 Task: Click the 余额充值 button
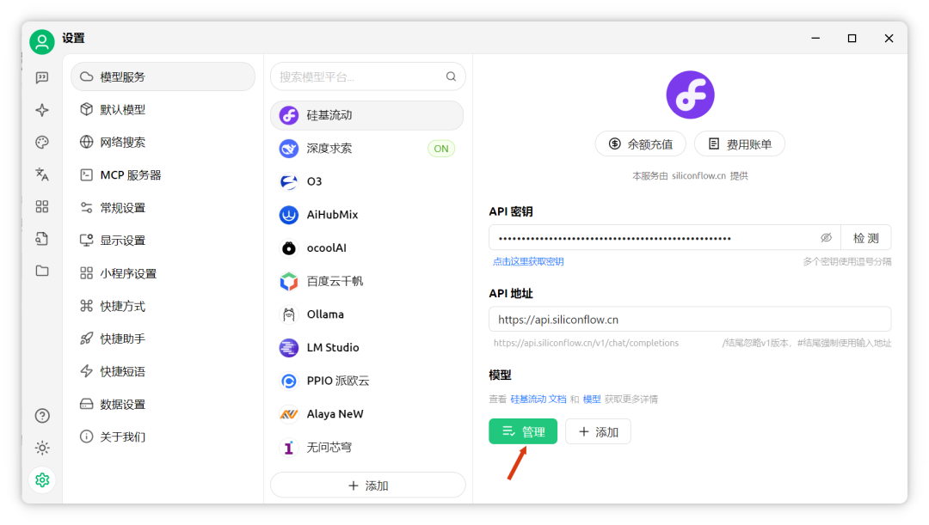641,143
